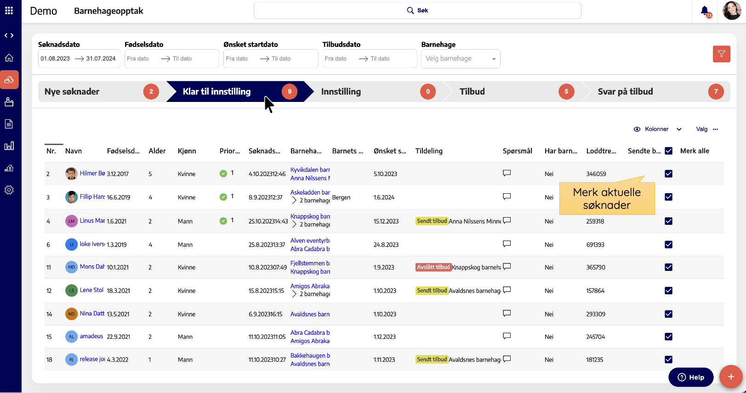Click the Ønsket startdato Fra dato field

[237, 59]
